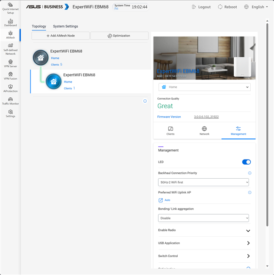Screen dimensions: 274x275
Task: Toggle the LED switch
Action: coord(246,162)
